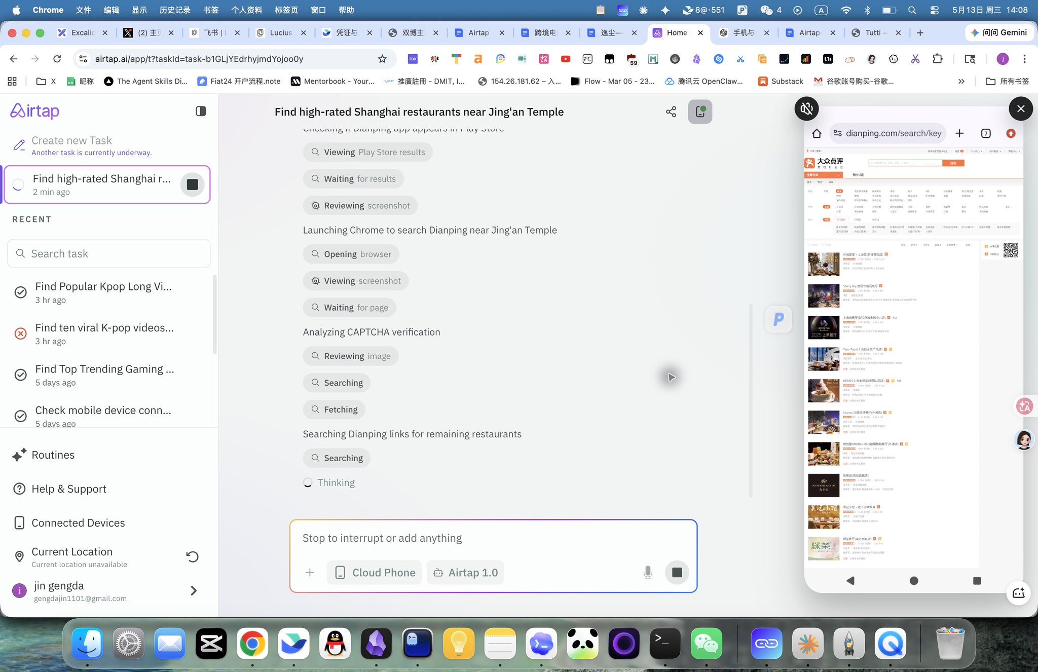1038x672 pixels.
Task: Expand the jin gengda account menu
Action: 193,591
